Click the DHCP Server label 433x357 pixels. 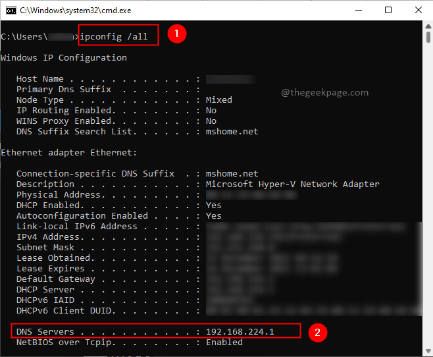[45, 290]
